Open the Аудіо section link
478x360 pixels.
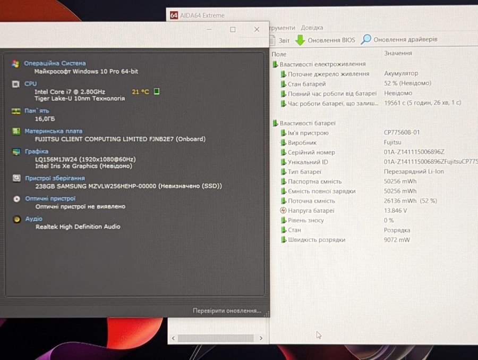34,219
